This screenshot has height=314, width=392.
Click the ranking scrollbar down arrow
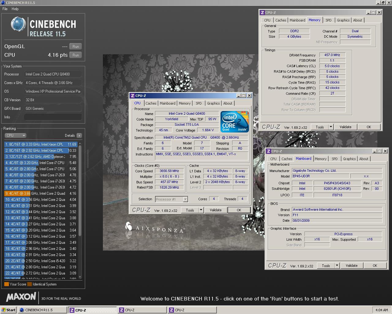[80, 277]
